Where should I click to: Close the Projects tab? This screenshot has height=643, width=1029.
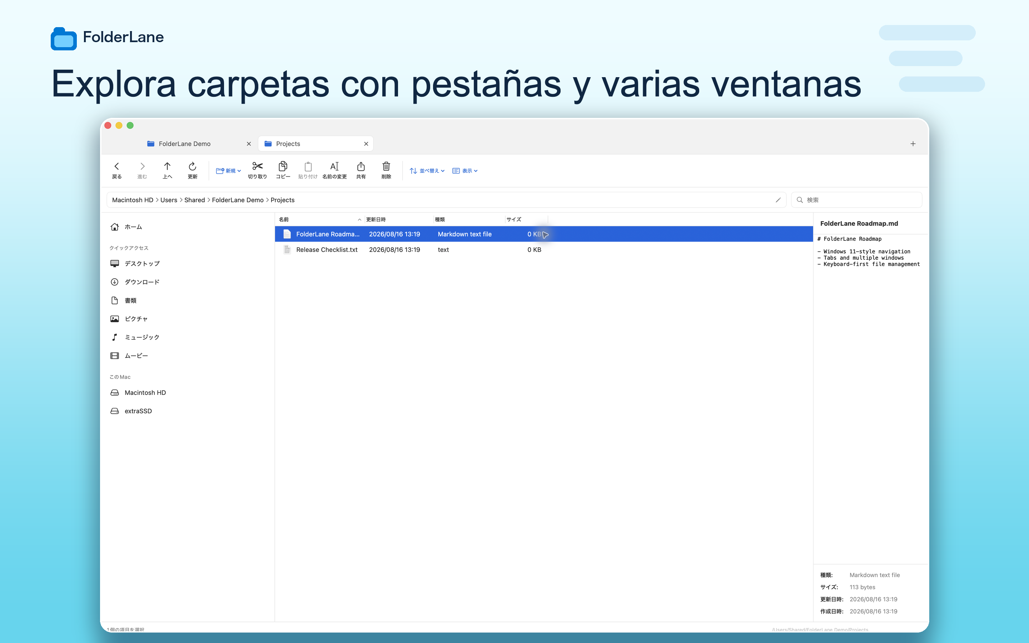click(366, 144)
